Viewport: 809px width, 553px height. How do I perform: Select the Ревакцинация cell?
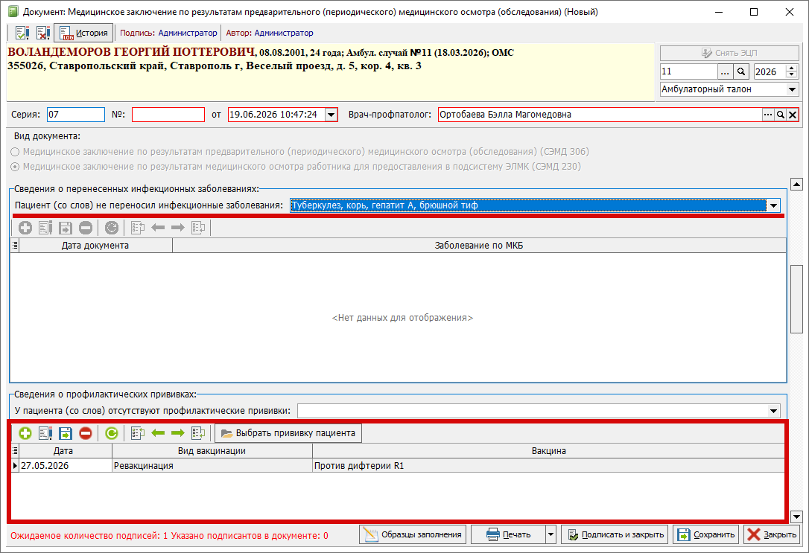tap(212, 466)
